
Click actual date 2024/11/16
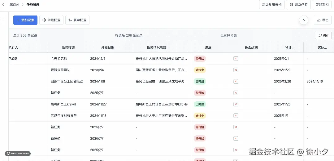[314, 81]
